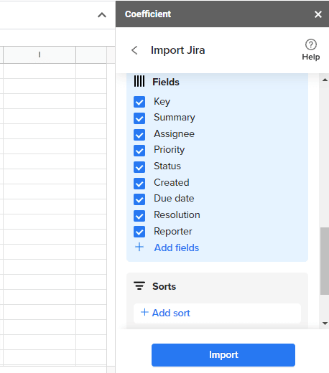The image size is (329, 373).
Task: Collapse the toolbar with the up chevron
Action: 102,15
